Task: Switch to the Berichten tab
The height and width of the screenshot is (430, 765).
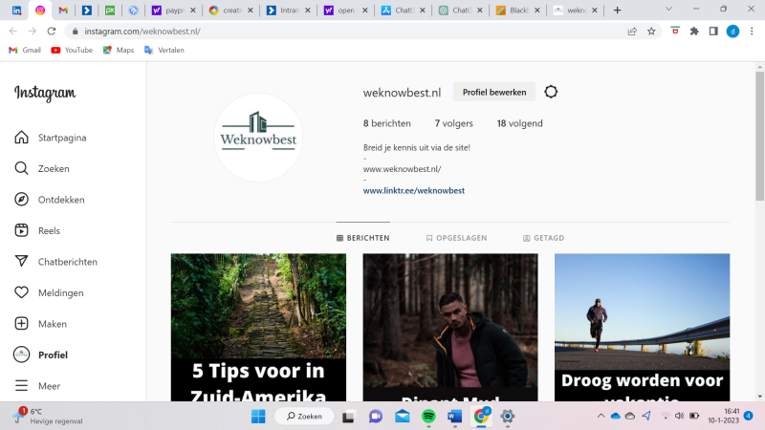Action: tap(363, 238)
